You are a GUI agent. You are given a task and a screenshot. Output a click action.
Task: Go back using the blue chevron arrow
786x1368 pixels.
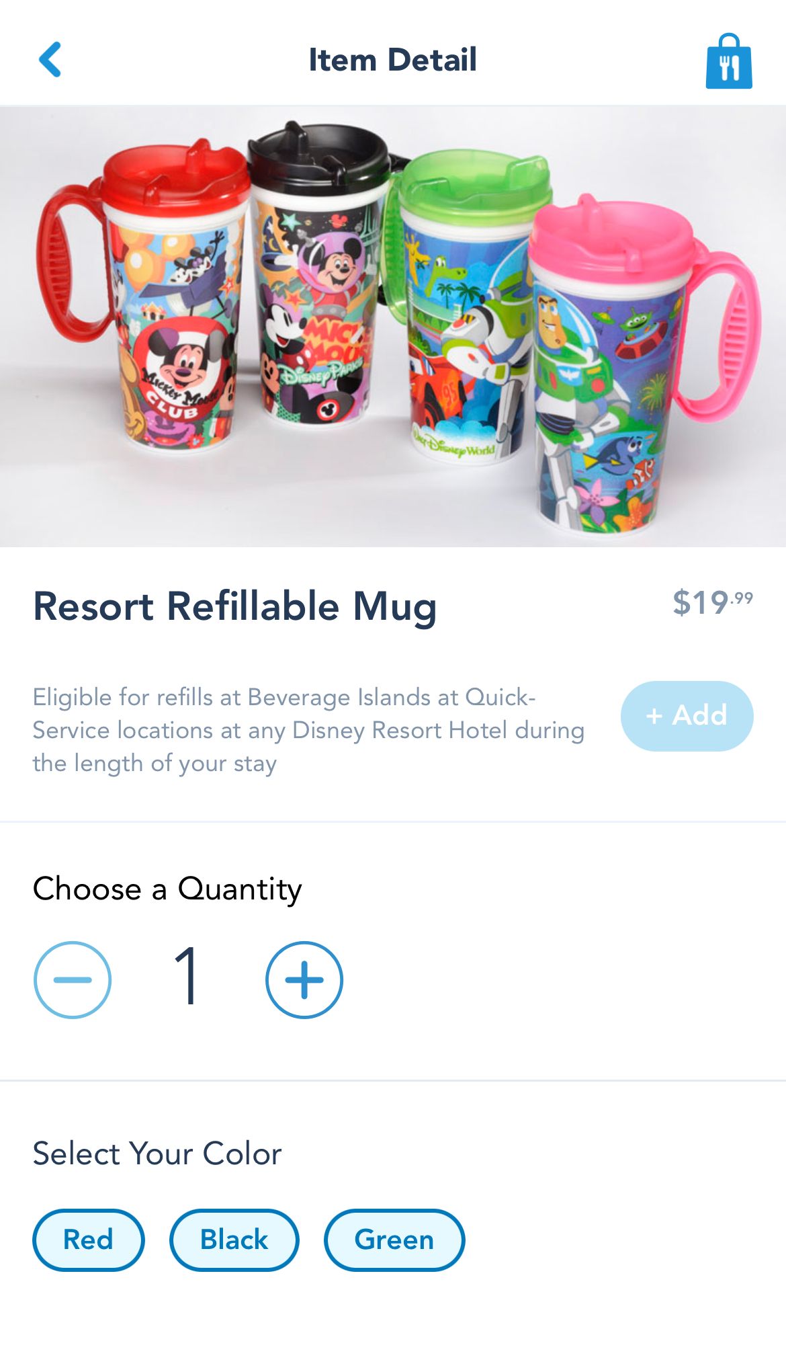click(x=50, y=60)
